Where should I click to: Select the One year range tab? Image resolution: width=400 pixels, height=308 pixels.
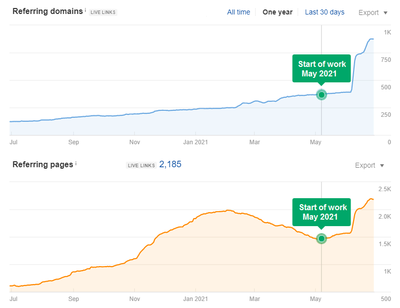tap(277, 12)
